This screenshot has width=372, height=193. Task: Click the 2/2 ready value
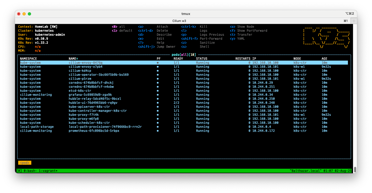click(x=176, y=103)
